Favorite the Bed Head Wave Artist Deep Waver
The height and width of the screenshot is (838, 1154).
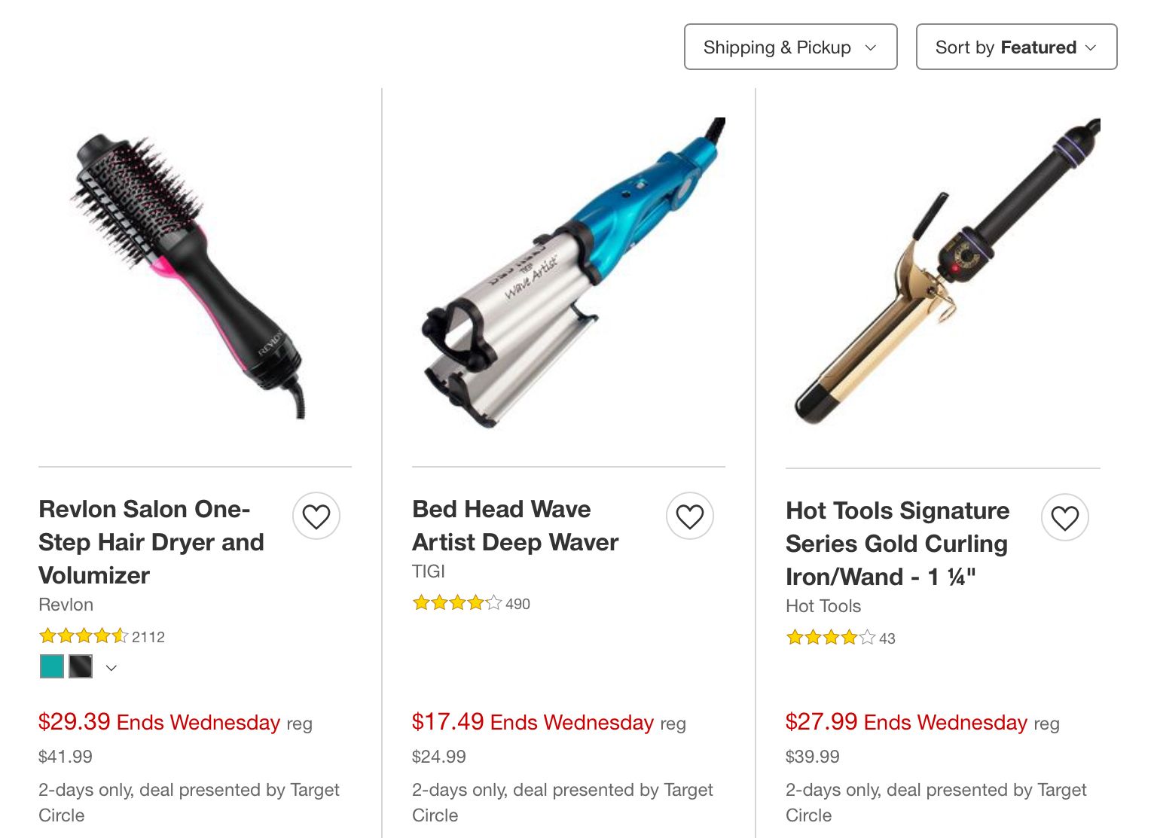click(690, 516)
